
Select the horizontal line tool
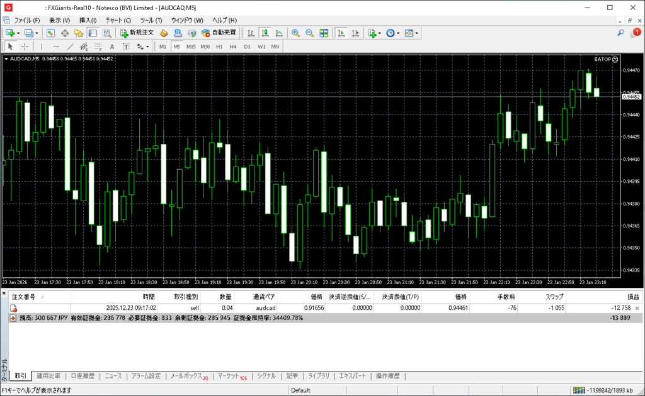pos(56,47)
